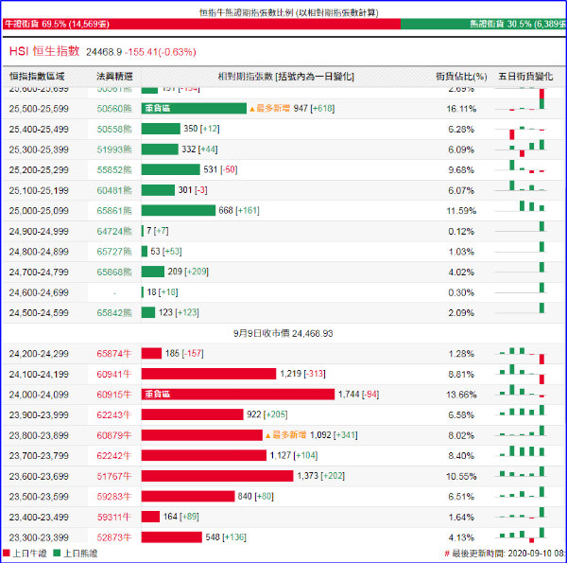
Task: Click the green 上日熊證 legend square
Action: click(x=57, y=554)
